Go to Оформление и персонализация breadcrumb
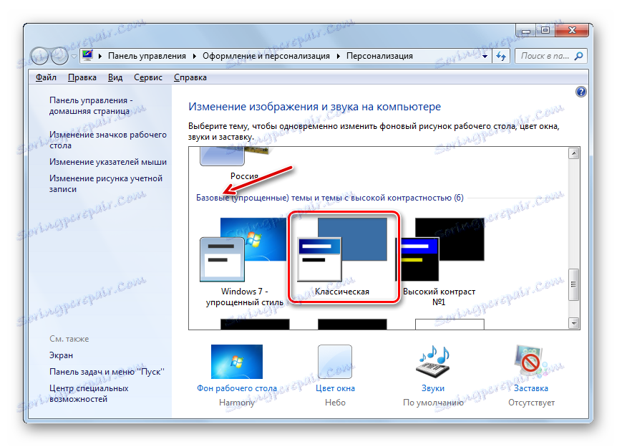The image size is (617, 447). (266, 56)
